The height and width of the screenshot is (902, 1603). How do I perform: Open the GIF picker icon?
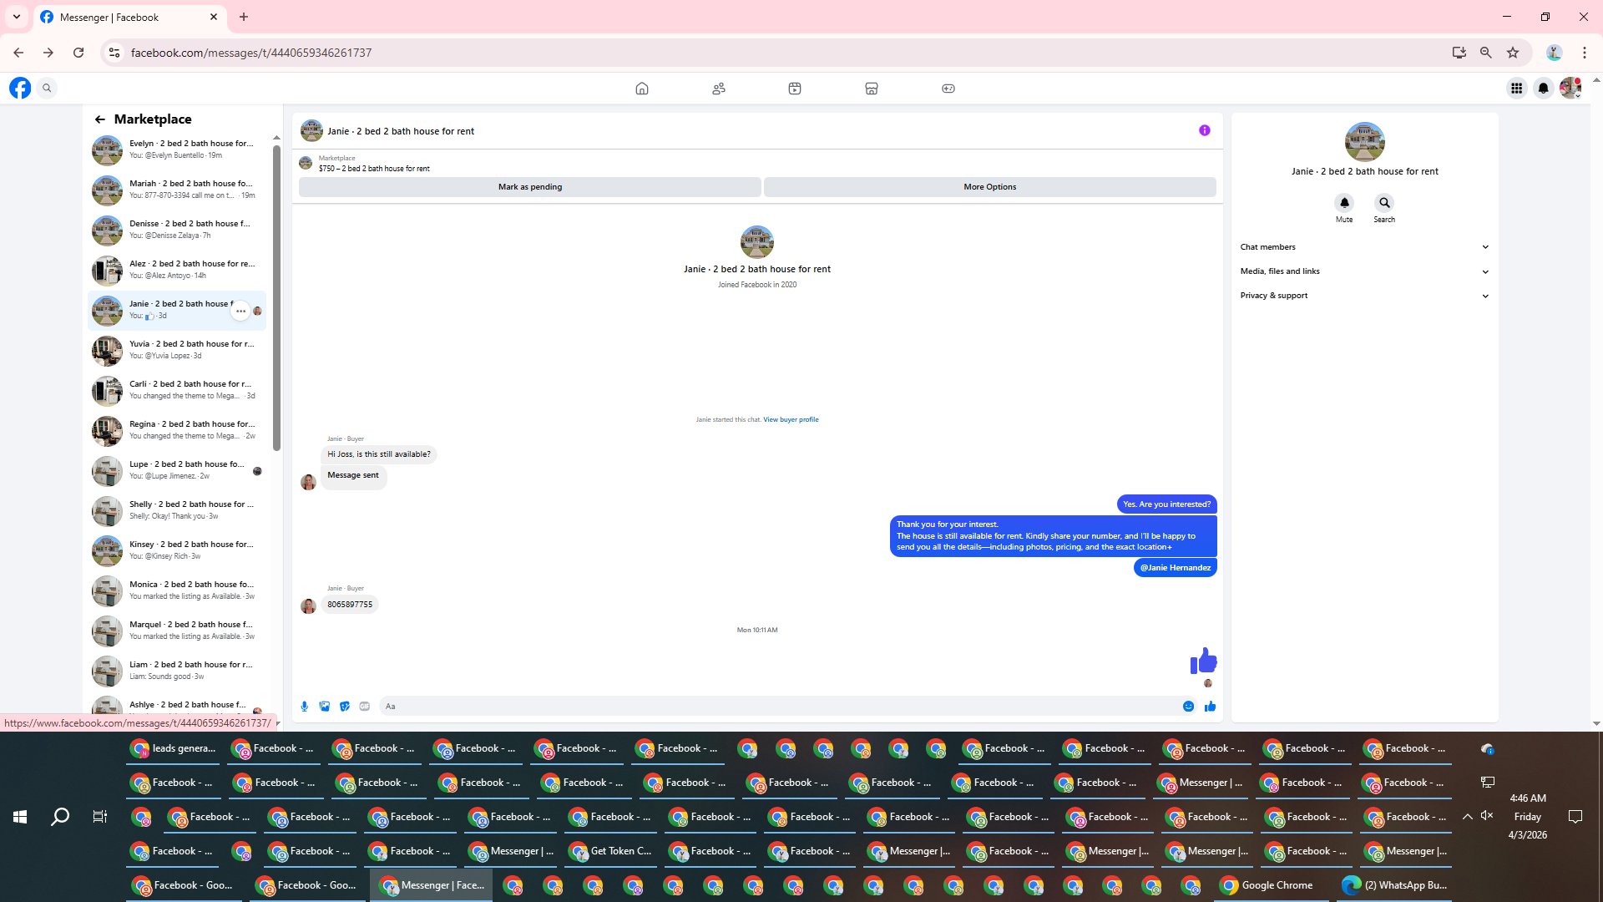(x=365, y=707)
